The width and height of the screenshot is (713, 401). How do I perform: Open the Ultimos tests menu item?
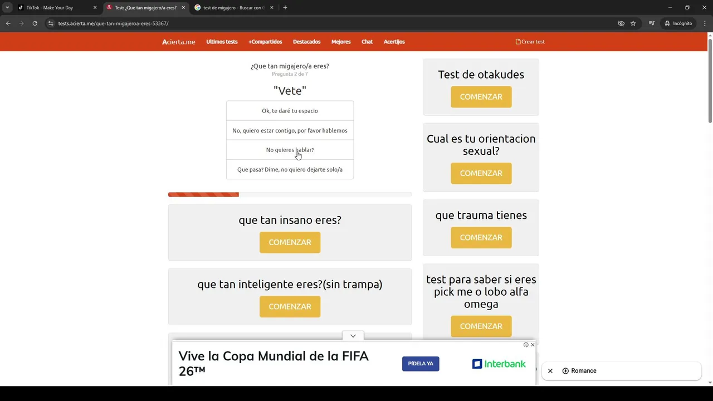point(222,42)
